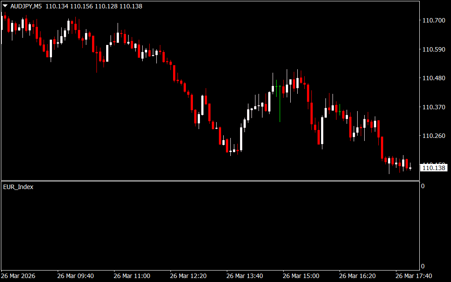Select the current price tag 110.138
Viewport: 451px width, 282px height.
click(434, 168)
